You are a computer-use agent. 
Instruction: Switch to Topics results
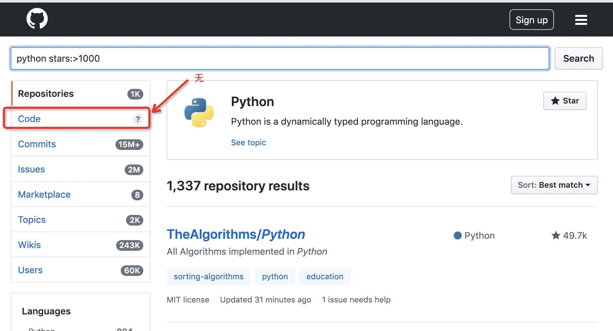32,220
